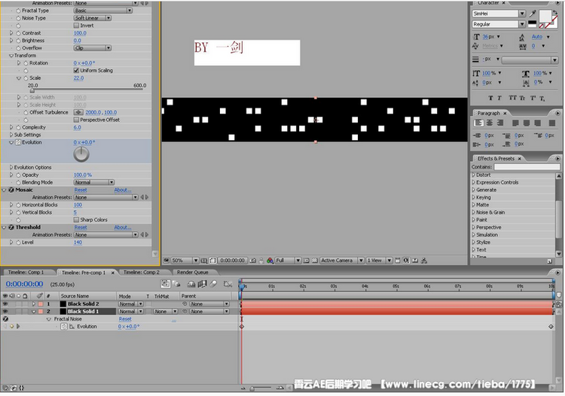This screenshot has width=565, height=396.
Task: Apply subscript text style
Action: pyautogui.click(x=542, y=98)
